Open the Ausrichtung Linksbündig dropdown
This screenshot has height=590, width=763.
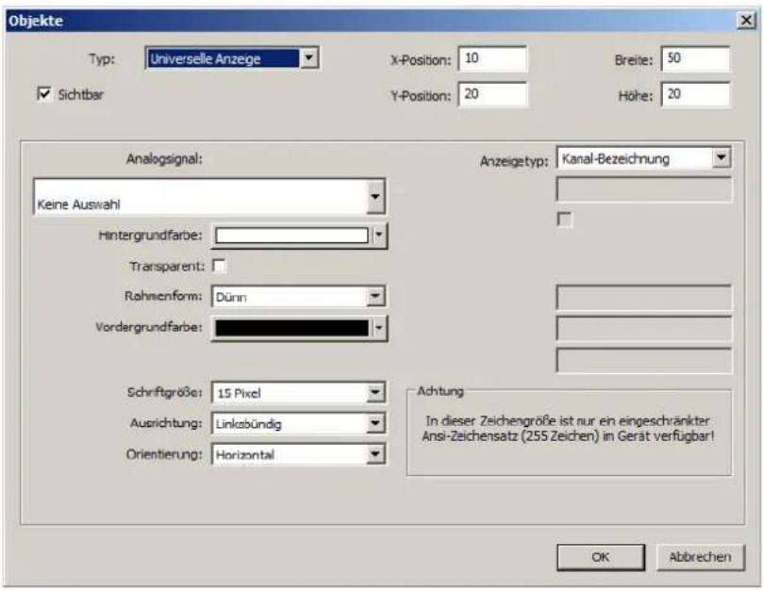tap(375, 423)
